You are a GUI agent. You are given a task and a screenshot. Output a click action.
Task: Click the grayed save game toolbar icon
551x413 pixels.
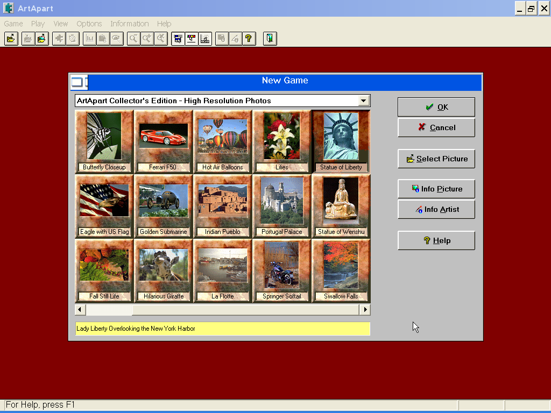pyautogui.click(x=28, y=38)
